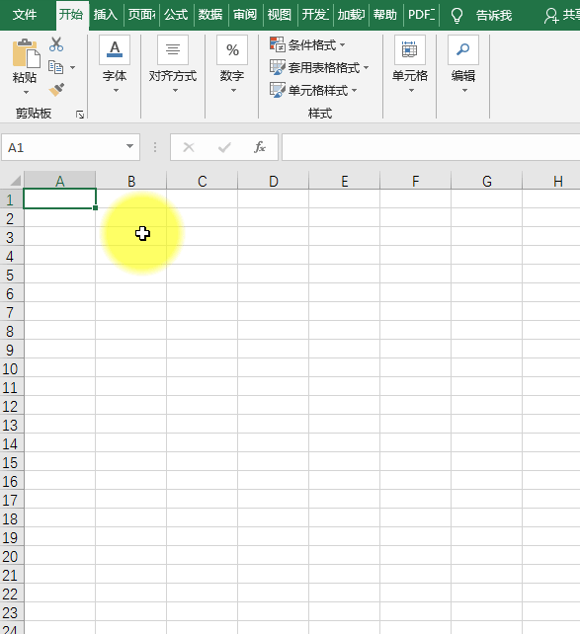The width and height of the screenshot is (580, 634).
Task: Select the Format Painter brush icon
Action: tap(56, 89)
